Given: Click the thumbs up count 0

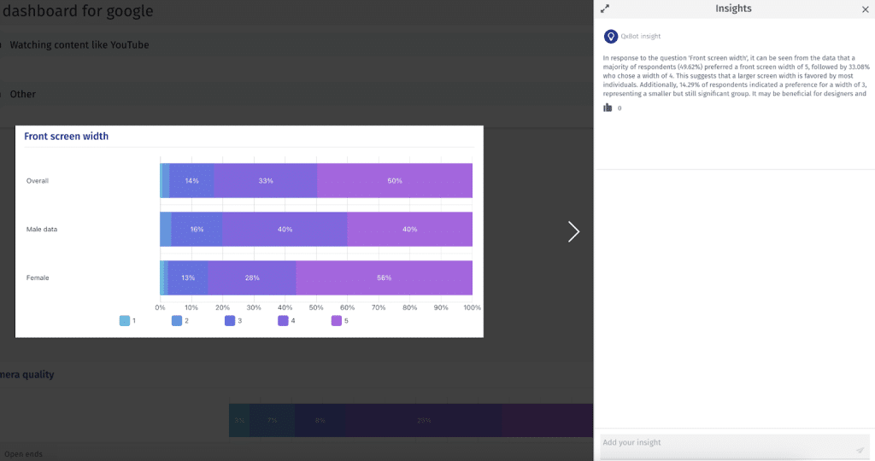Looking at the screenshot, I should pos(620,108).
